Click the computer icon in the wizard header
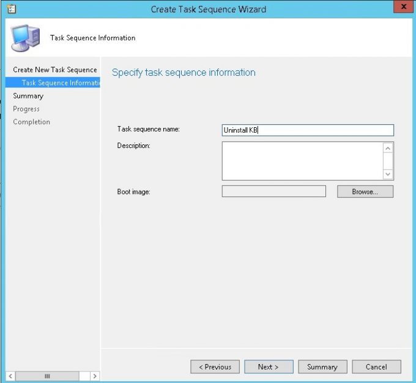 (25, 38)
